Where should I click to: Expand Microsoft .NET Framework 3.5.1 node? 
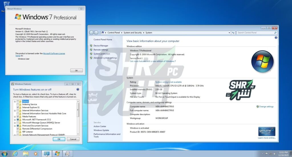(x=15, y=120)
